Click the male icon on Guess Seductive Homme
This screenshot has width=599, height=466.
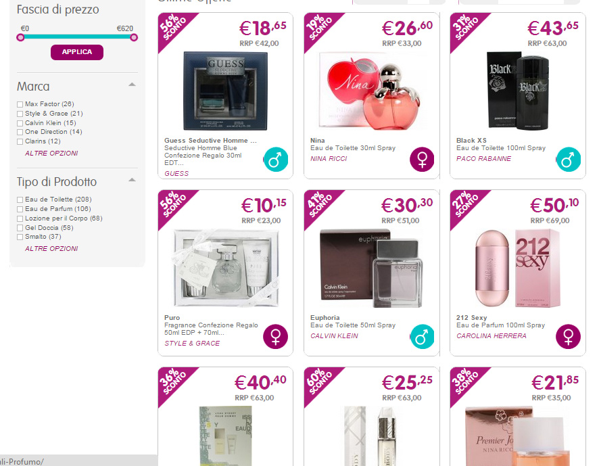[x=275, y=160]
